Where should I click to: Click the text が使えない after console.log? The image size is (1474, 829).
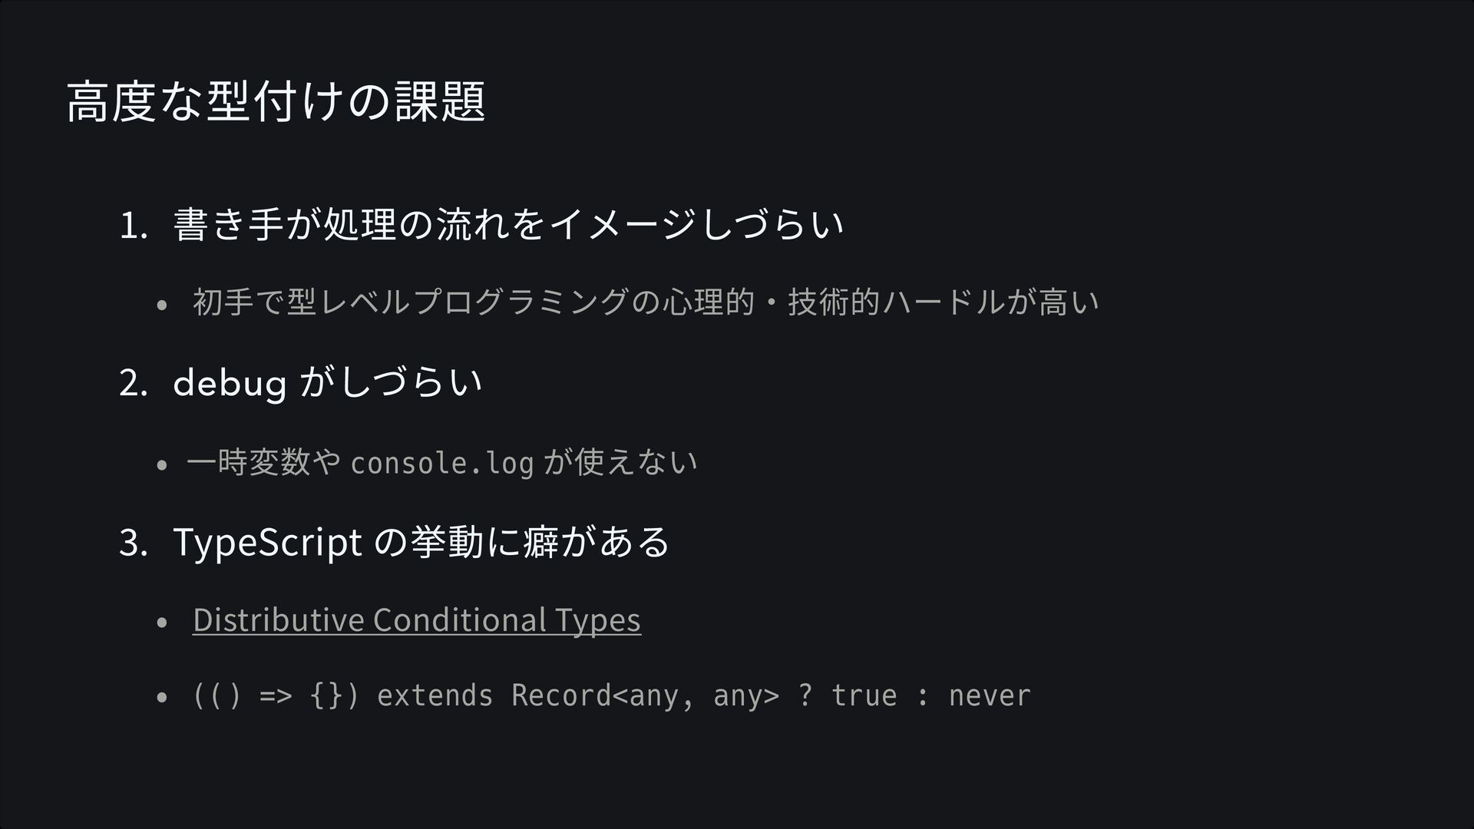click(x=620, y=462)
